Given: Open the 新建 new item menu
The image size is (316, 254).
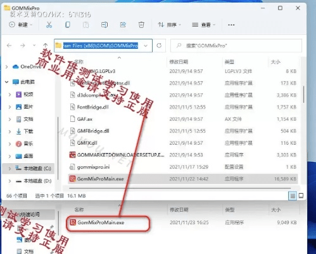Looking at the screenshot, I should [x=21, y=25].
